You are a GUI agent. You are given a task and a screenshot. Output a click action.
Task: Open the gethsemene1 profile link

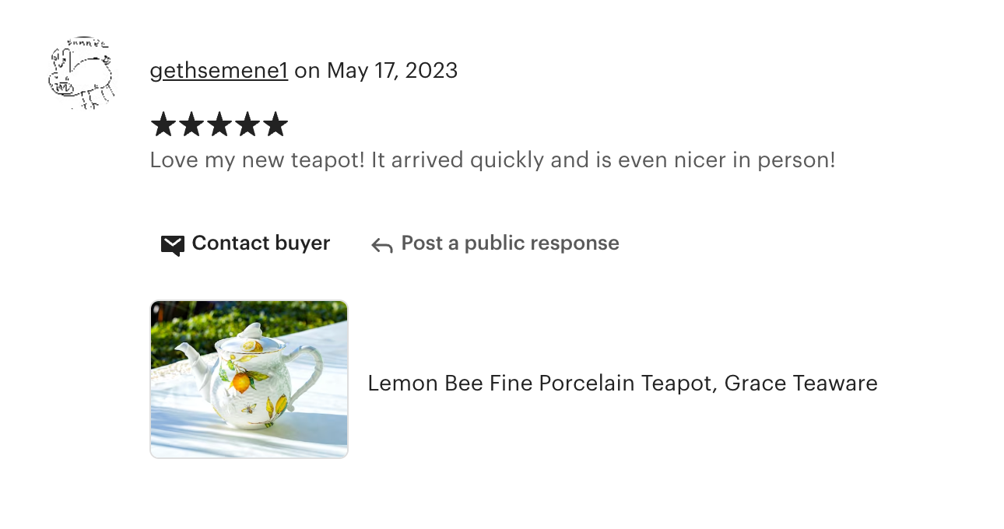coord(219,71)
